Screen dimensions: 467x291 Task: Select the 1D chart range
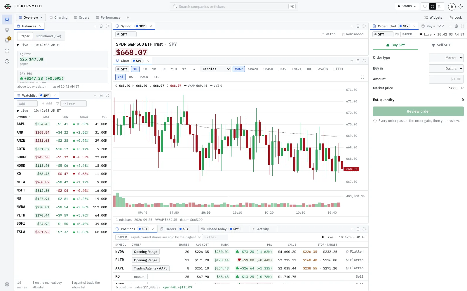135,69
